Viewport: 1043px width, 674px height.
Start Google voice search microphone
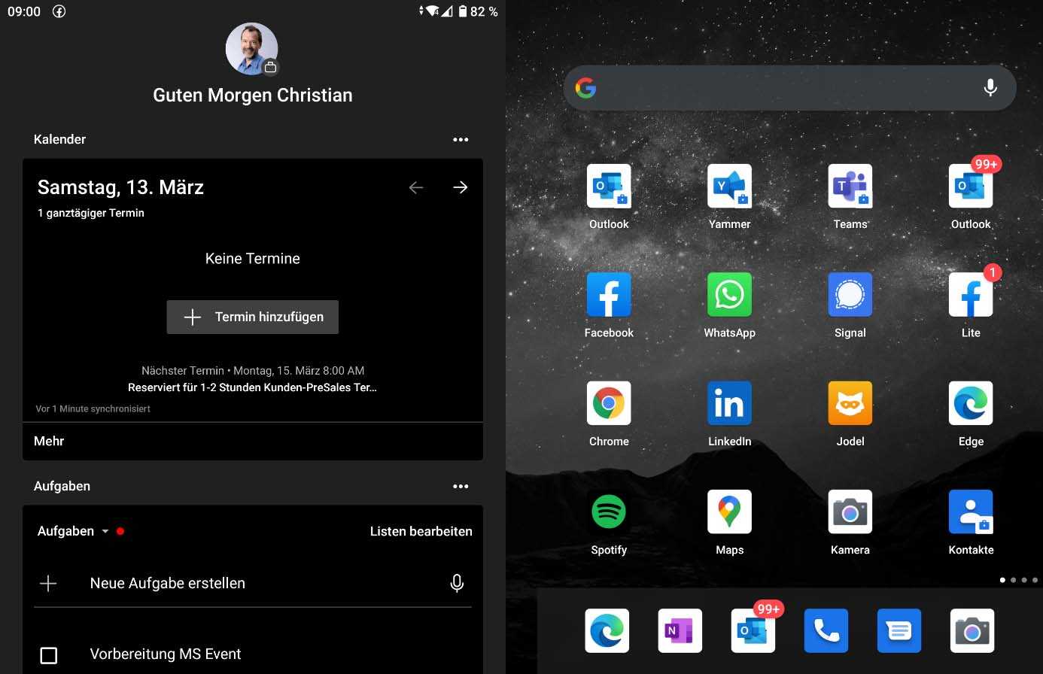(x=990, y=88)
